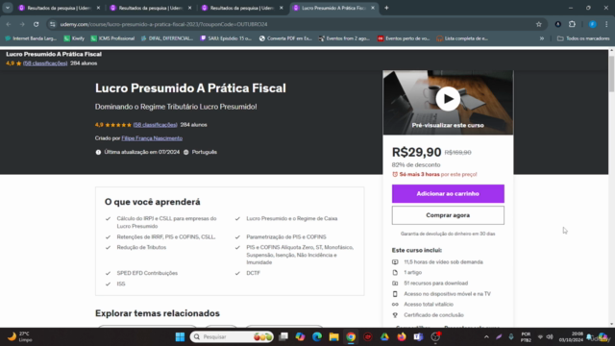Screen dimensions: 615x346
Task: Go forward with the browser forward arrow
Action: 22,24
